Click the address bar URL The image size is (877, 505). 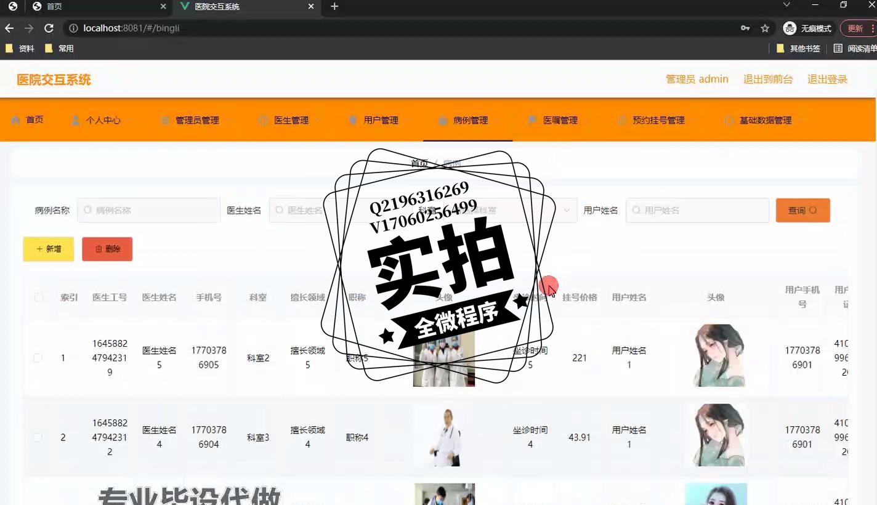click(131, 28)
